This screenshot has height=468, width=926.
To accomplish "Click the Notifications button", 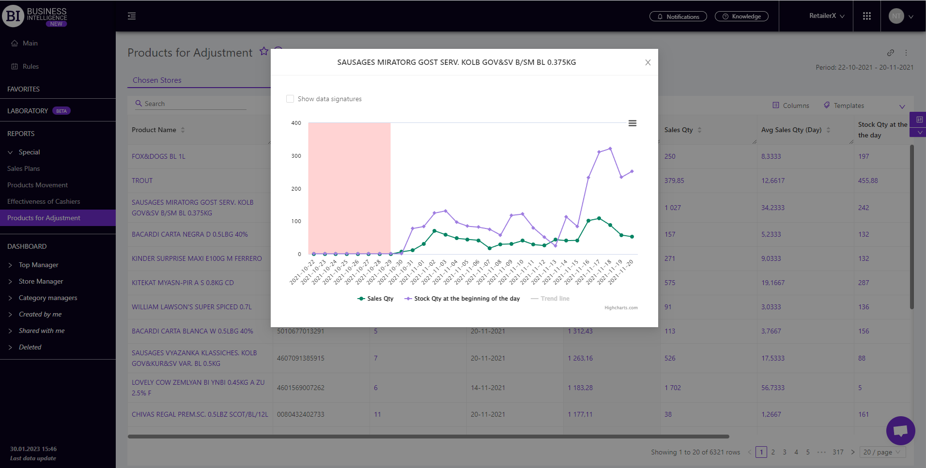I will [x=678, y=16].
